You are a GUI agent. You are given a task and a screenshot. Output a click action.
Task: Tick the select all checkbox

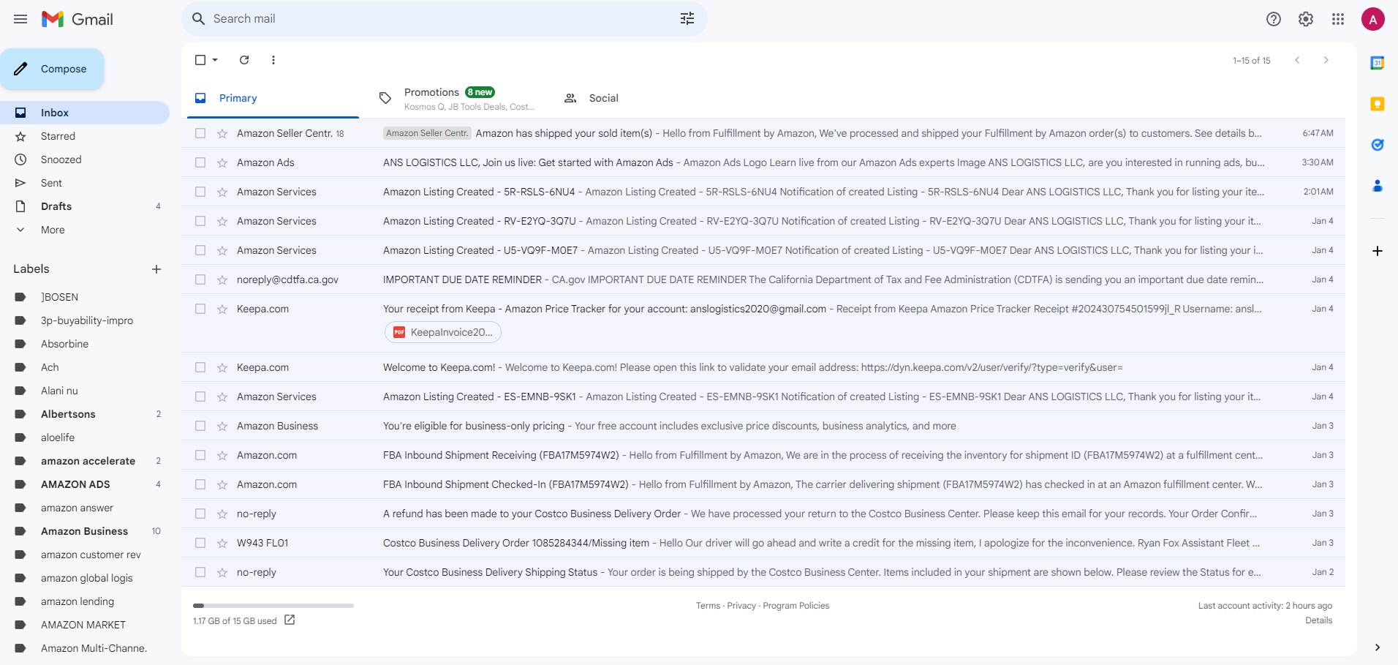[200, 60]
